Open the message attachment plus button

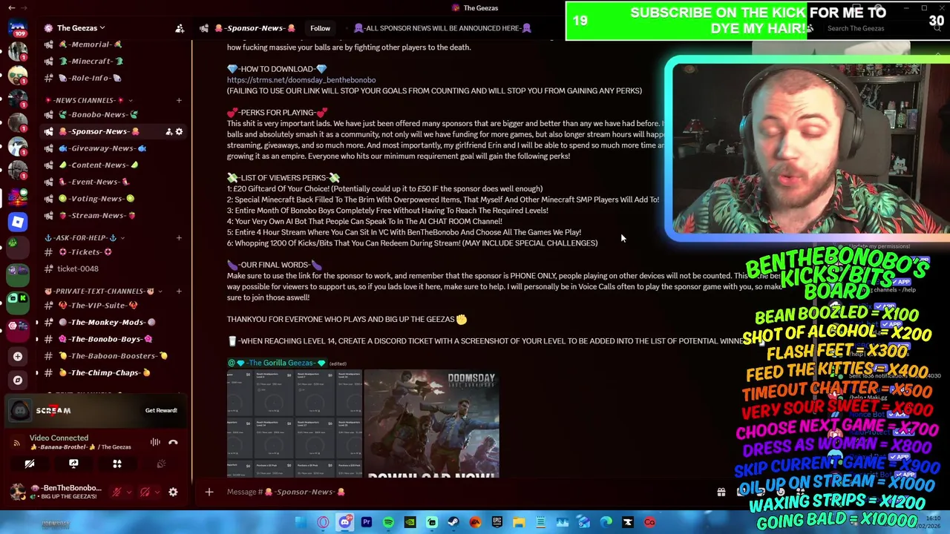(209, 492)
